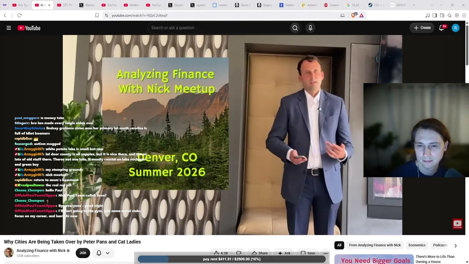Switch to the Qenis 3 tab
Image resolution: width=469 pixels, height=264 pixels.
243,5
